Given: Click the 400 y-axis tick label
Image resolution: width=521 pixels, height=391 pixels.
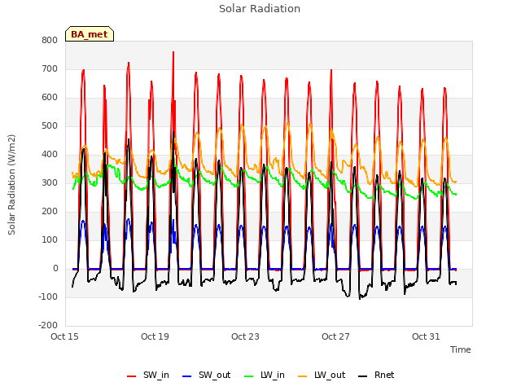Looking at the screenshot, I should coord(50,155).
